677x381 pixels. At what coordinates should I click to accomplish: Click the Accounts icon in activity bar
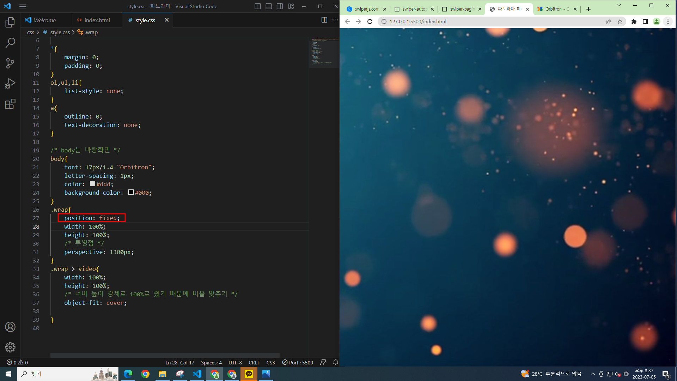(x=10, y=327)
